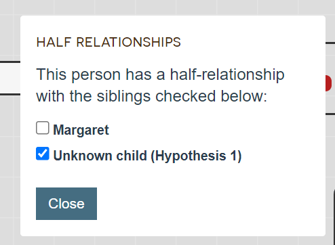Click the gray grid canvas above the dialog
The width and height of the screenshot is (335, 245).
(x=167, y=7)
